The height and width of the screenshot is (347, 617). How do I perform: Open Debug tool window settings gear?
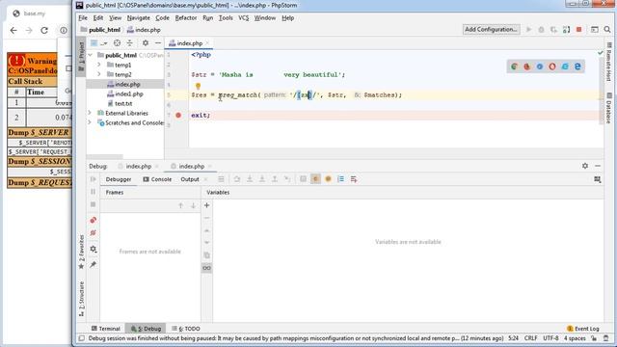click(x=585, y=166)
